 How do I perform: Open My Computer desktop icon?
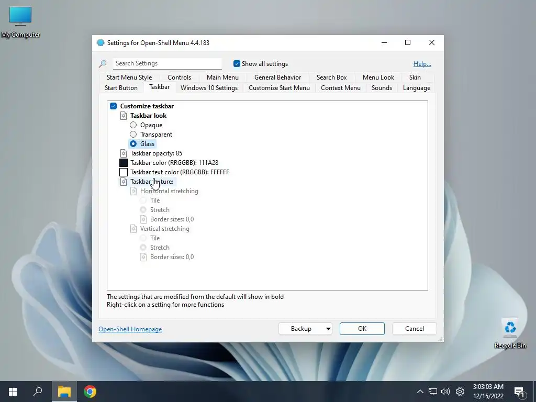(x=20, y=22)
